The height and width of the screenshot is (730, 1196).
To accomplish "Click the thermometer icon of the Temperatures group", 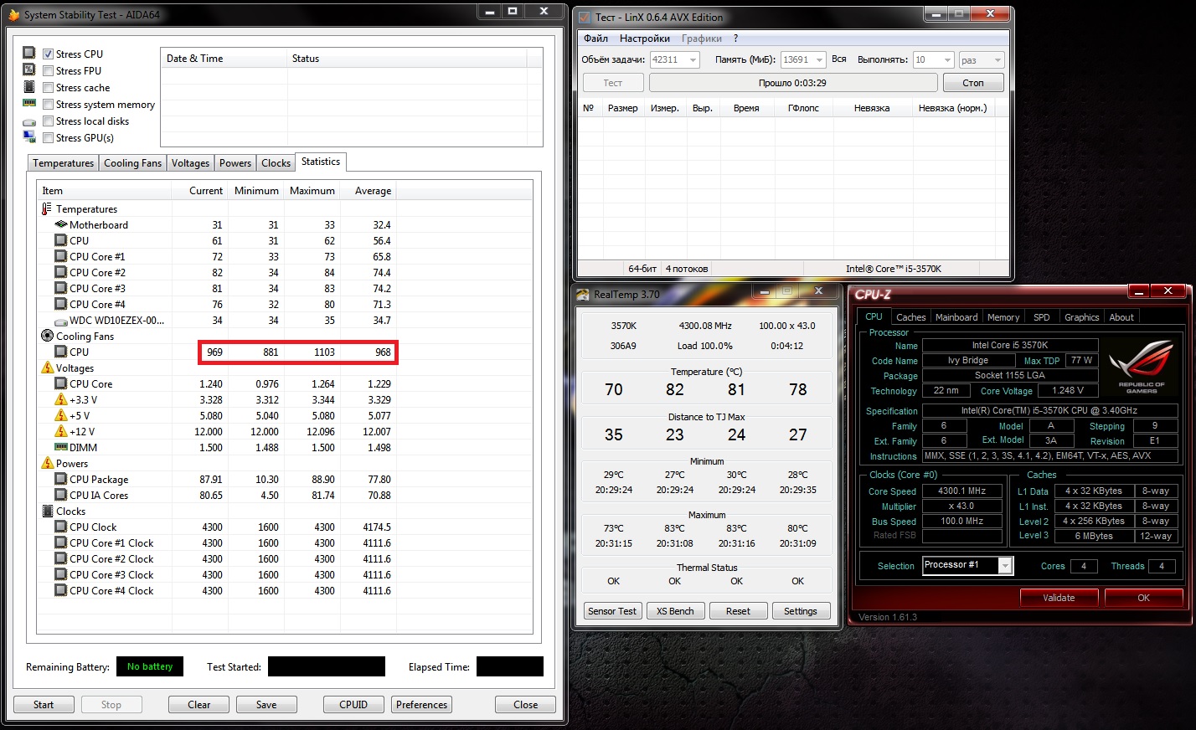I will click(47, 208).
